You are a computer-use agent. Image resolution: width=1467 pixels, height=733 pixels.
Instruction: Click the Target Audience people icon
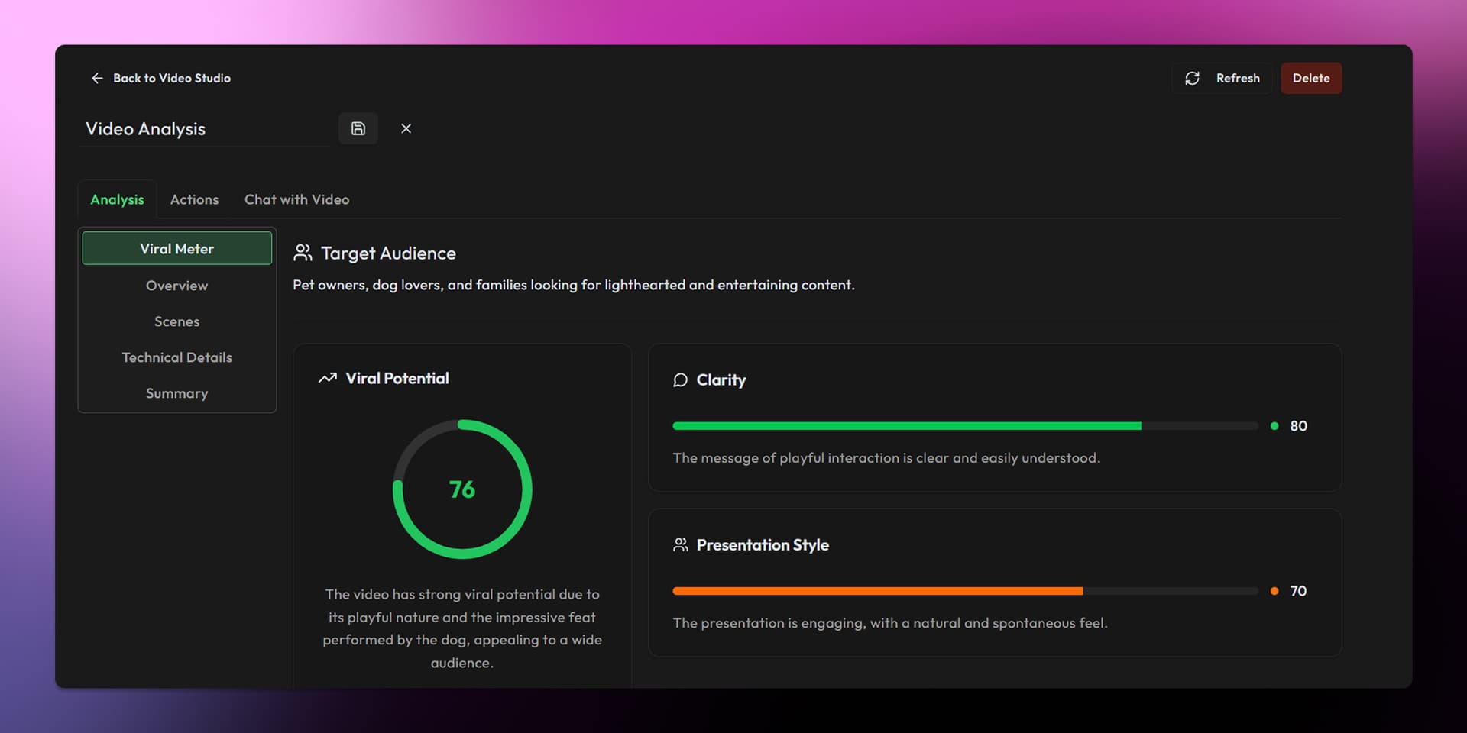click(303, 253)
